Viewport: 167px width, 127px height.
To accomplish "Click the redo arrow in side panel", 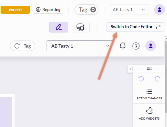I will (158, 79).
